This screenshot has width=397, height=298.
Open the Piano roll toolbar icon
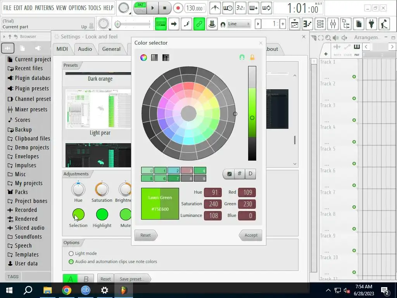(x=307, y=24)
